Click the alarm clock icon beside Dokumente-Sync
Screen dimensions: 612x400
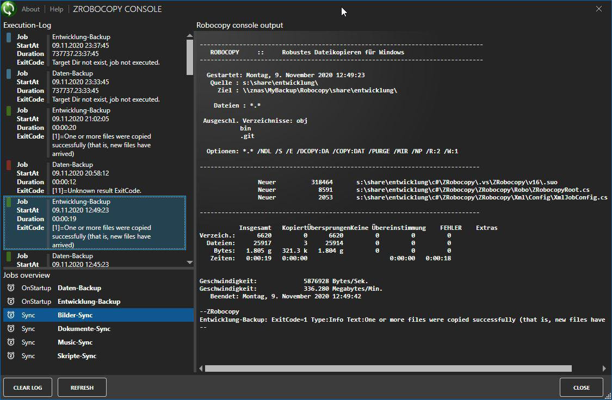(11, 329)
